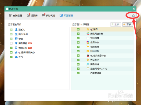The image size is (141, 105).
Task: Click the 界面管理器 plus icon
Action: tap(88, 73)
